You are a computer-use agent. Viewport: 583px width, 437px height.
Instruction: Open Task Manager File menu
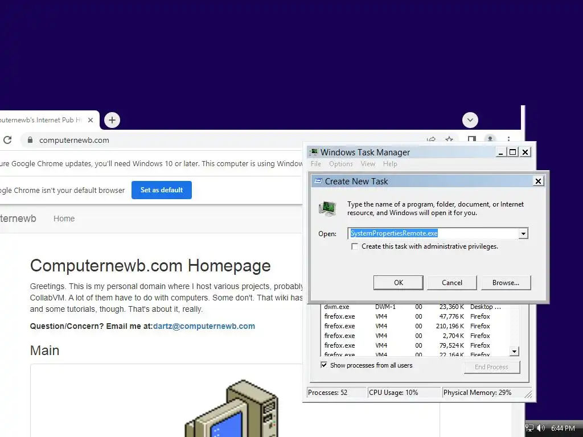coord(315,164)
